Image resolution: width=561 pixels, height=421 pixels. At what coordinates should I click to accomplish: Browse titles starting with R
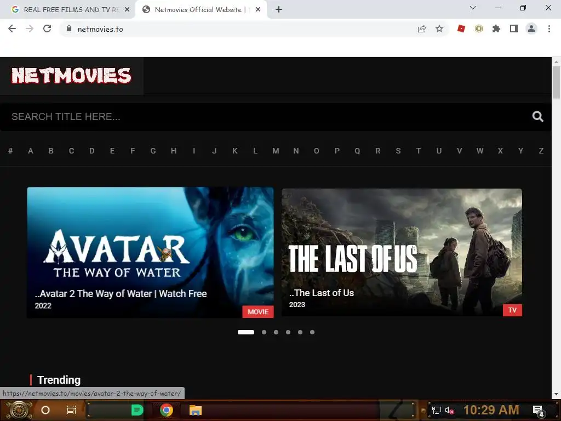point(378,151)
